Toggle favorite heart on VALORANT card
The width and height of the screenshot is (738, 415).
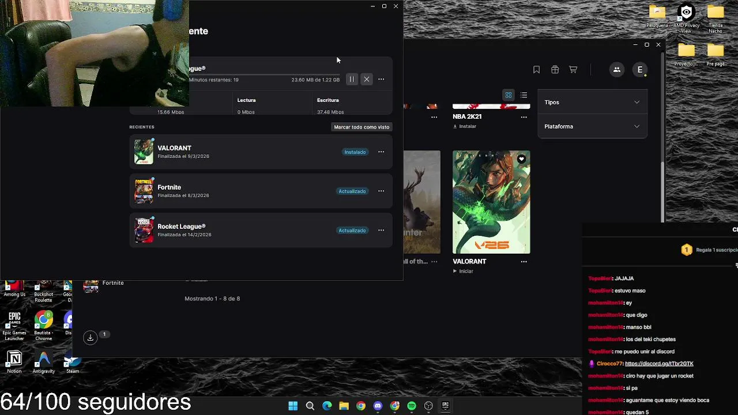pos(521,159)
